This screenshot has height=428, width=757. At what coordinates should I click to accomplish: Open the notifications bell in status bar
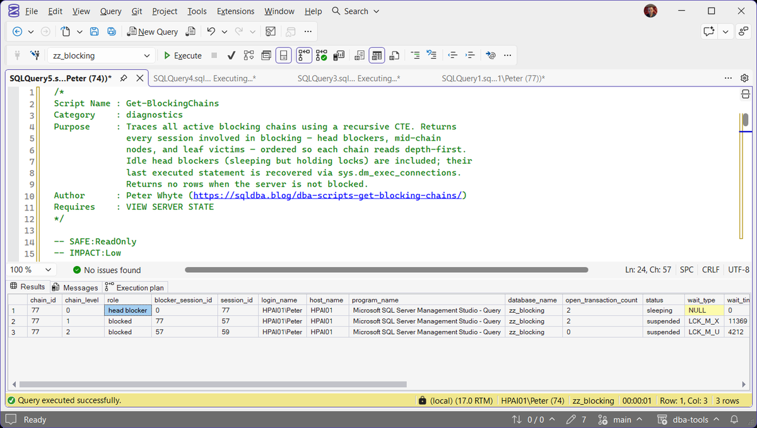[x=734, y=419]
